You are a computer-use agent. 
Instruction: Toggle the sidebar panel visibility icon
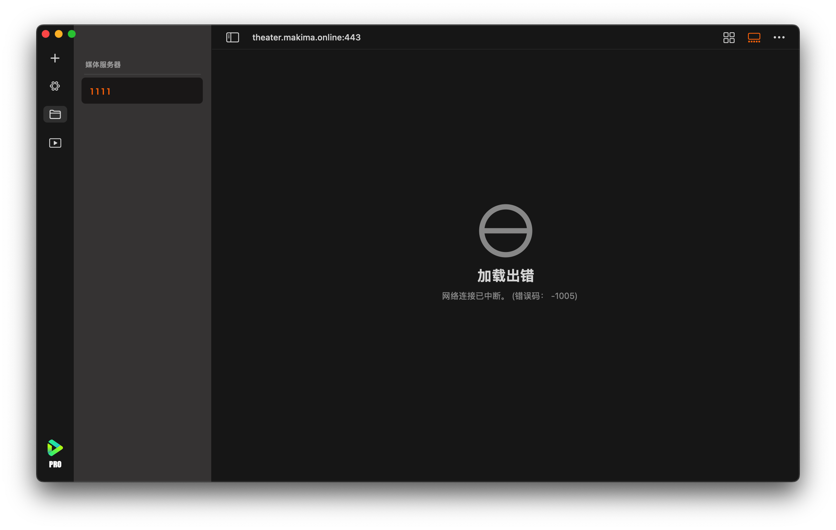pos(232,37)
